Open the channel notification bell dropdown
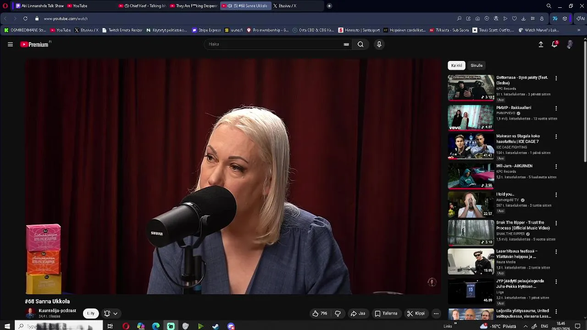Screen dimensions: 587x330 click(111, 313)
